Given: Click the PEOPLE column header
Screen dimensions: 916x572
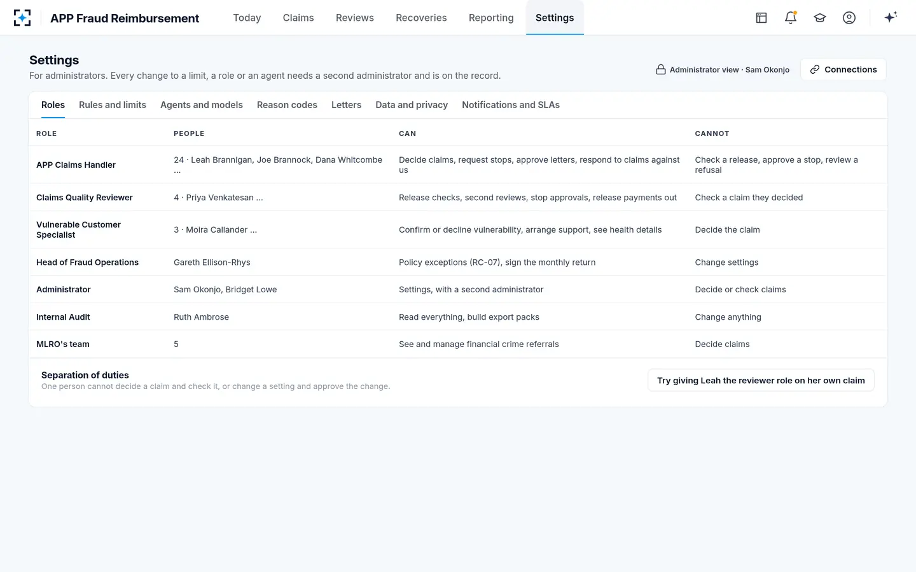Looking at the screenshot, I should (x=189, y=133).
